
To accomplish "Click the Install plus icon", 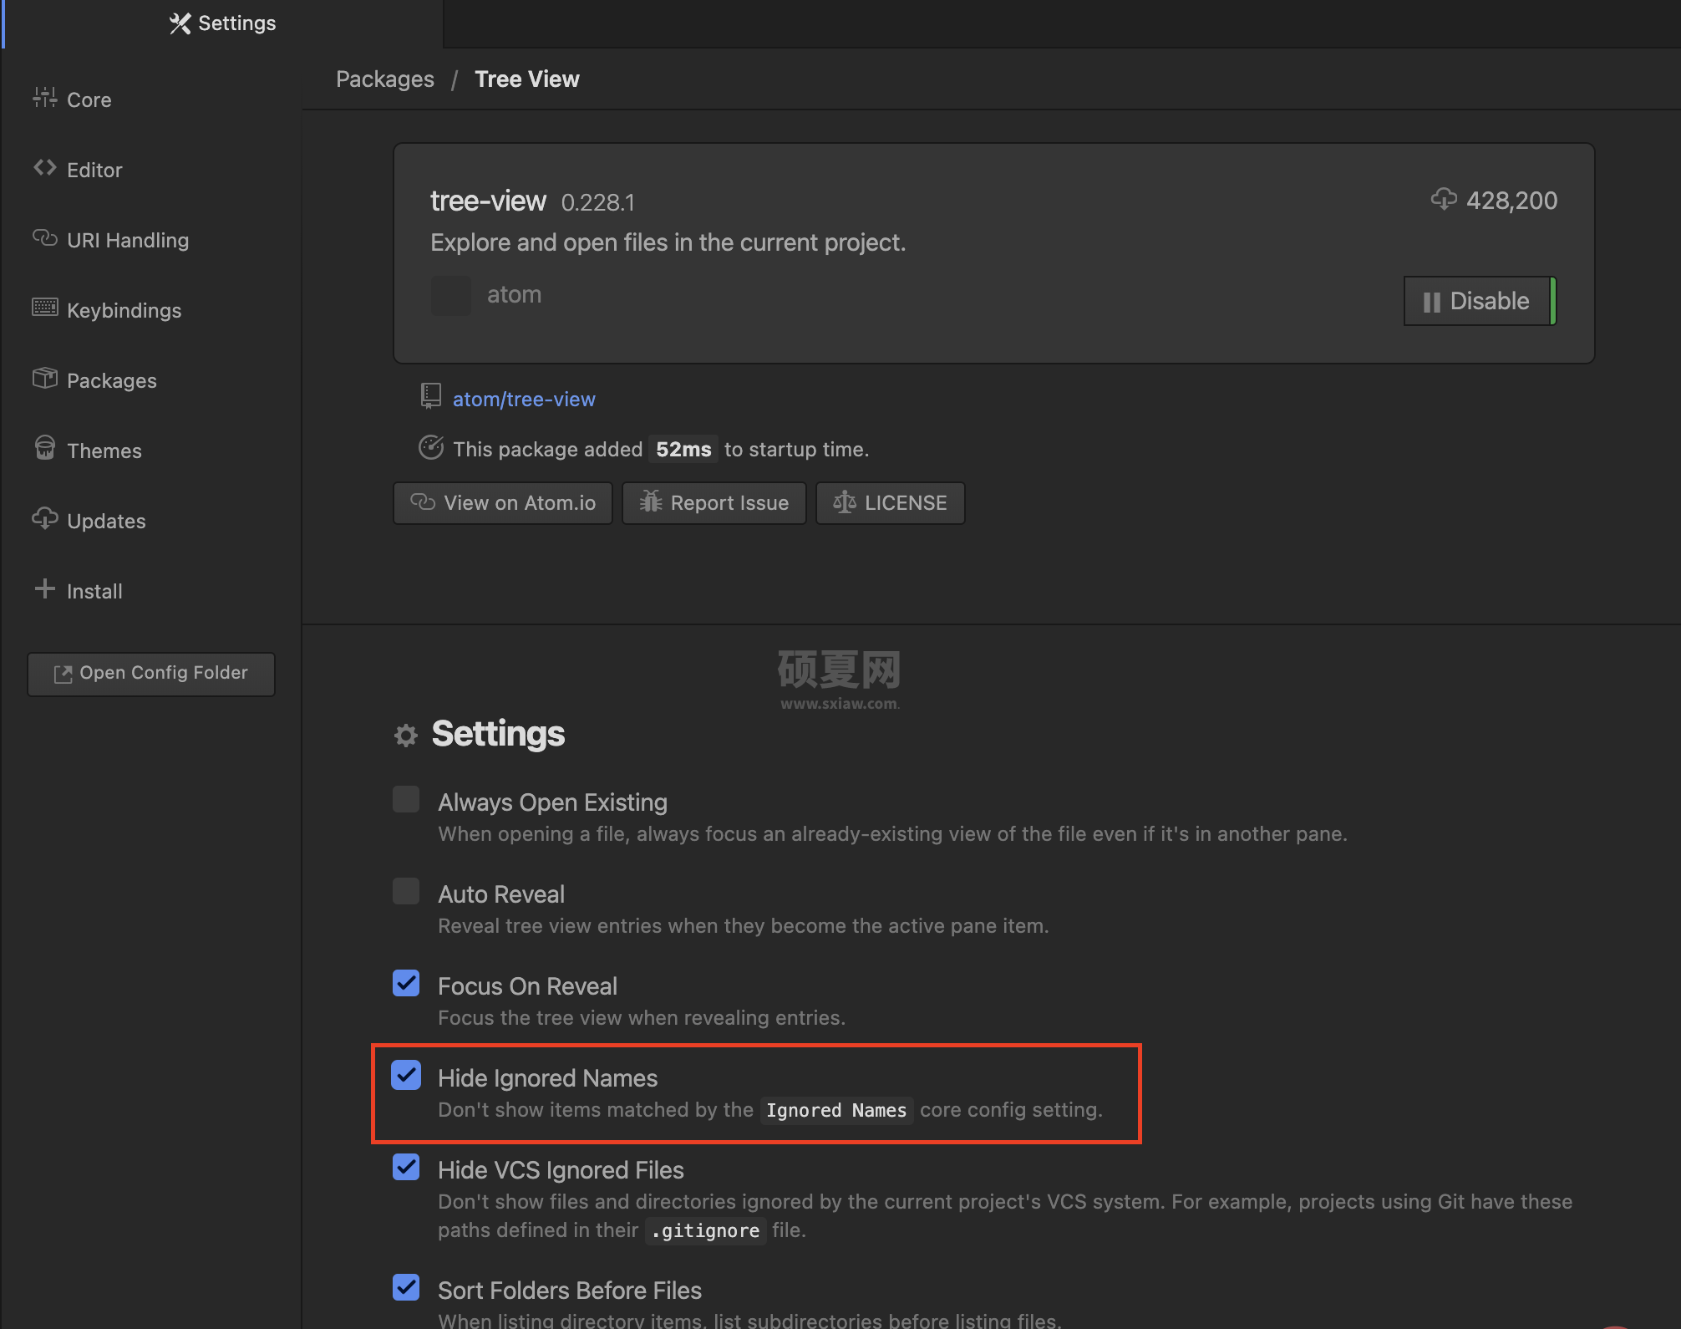I will pyautogui.click(x=45, y=588).
